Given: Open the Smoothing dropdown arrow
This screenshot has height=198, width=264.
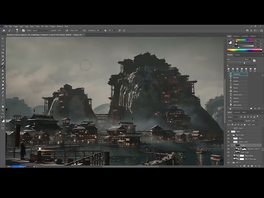Looking at the screenshot, I should [102, 31].
